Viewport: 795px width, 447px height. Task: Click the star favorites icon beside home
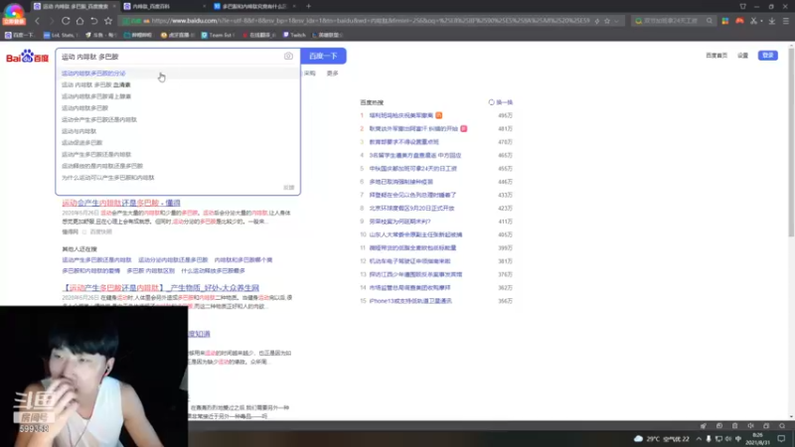click(x=108, y=21)
